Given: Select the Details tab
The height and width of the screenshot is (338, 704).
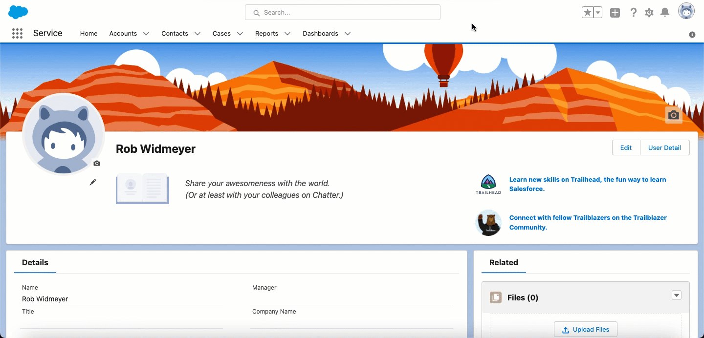Looking at the screenshot, I should point(35,262).
